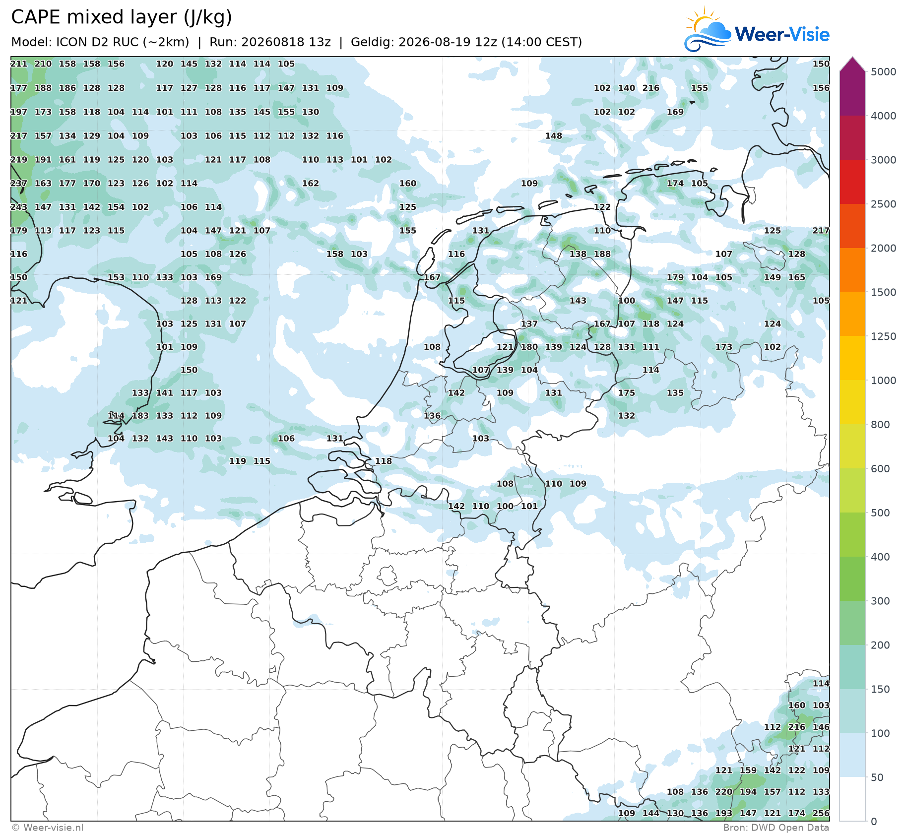Click the Weer-visie.nl copyright text
The width and height of the screenshot is (905, 834).
coord(48,828)
